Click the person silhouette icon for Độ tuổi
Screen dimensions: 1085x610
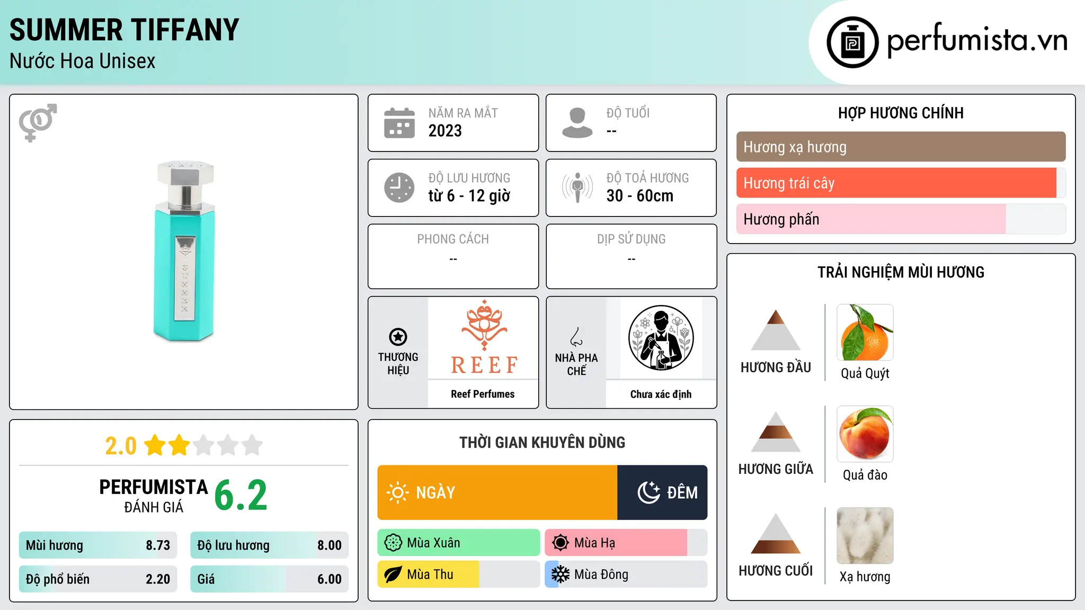click(577, 123)
